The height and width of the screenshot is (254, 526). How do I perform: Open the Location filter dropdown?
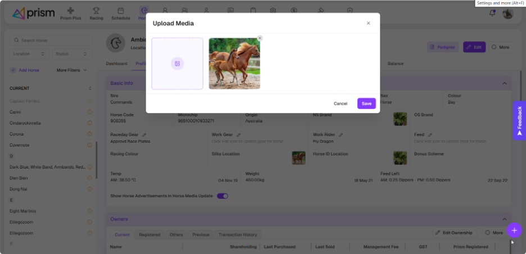tap(30, 54)
